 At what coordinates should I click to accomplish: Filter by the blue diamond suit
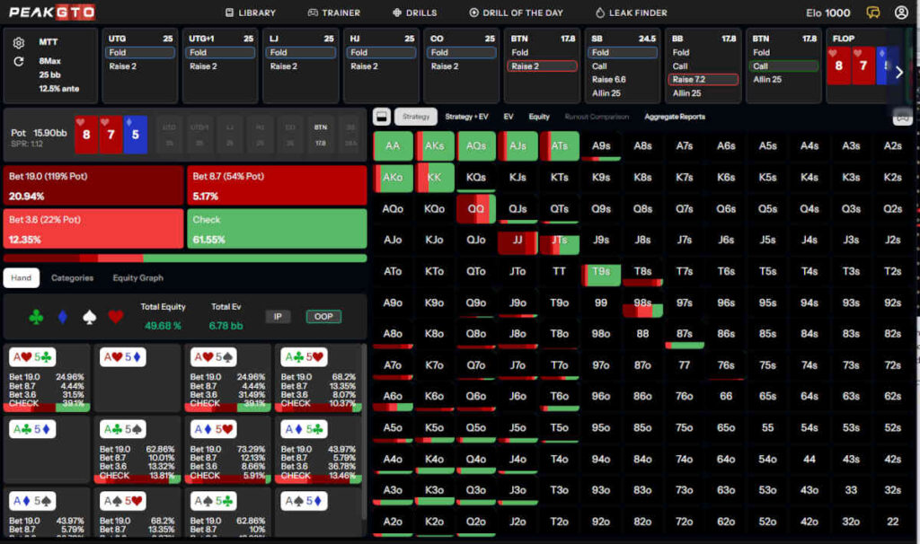[x=62, y=317]
